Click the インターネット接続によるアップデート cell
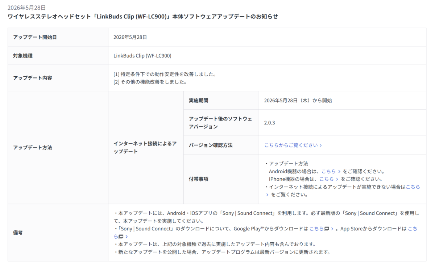 click(146, 148)
